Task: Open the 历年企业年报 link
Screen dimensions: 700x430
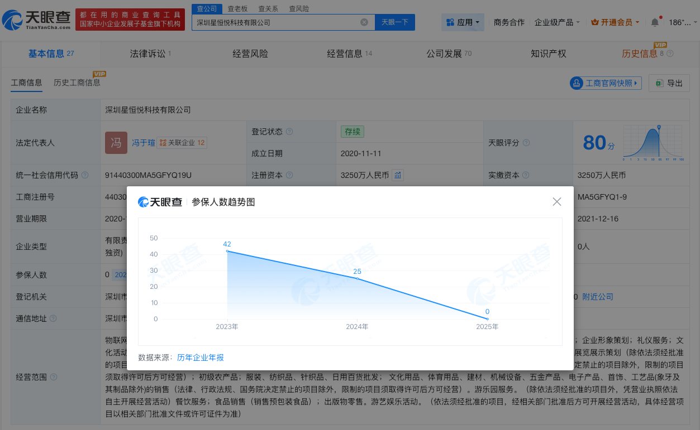Action: click(200, 357)
